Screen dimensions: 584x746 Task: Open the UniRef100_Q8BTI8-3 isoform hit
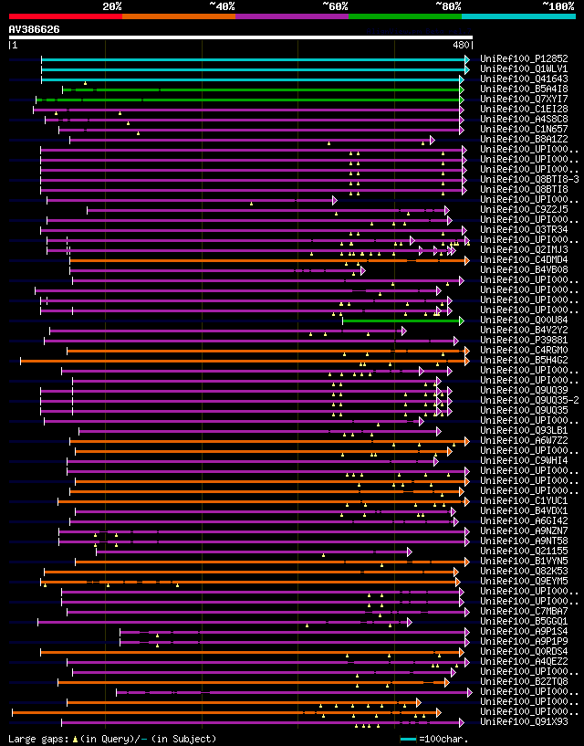point(529,179)
